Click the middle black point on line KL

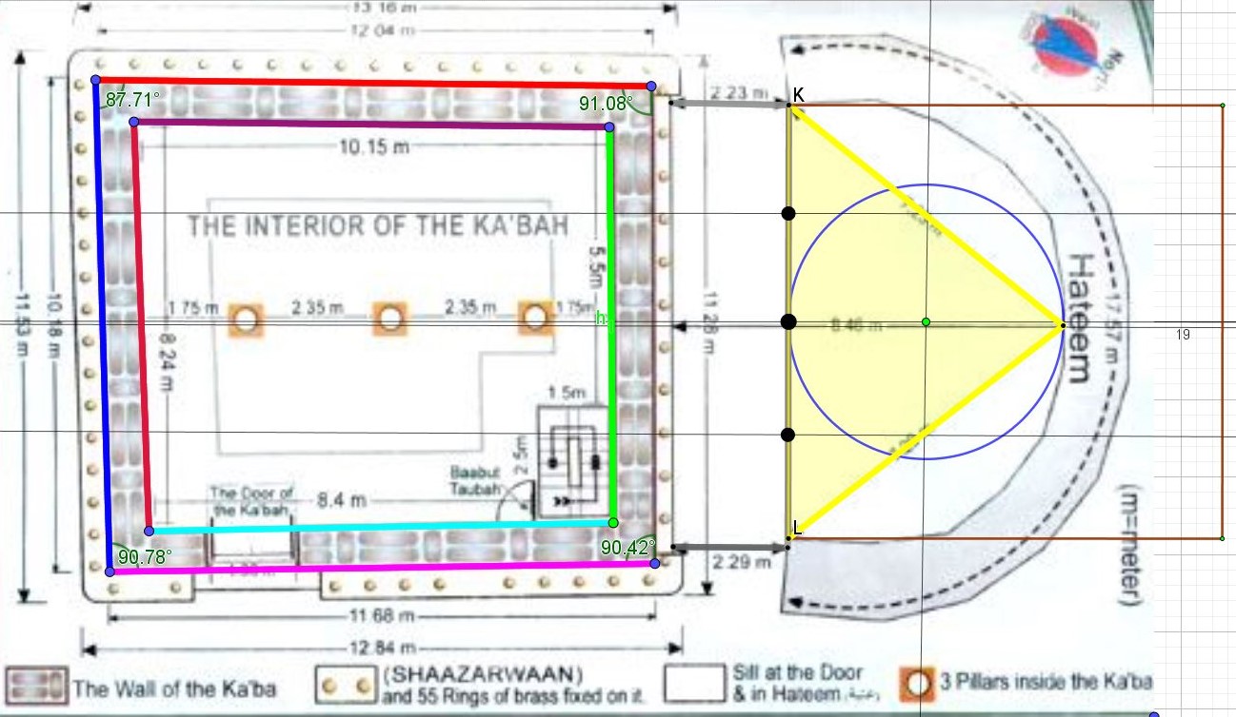pyautogui.click(x=788, y=322)
